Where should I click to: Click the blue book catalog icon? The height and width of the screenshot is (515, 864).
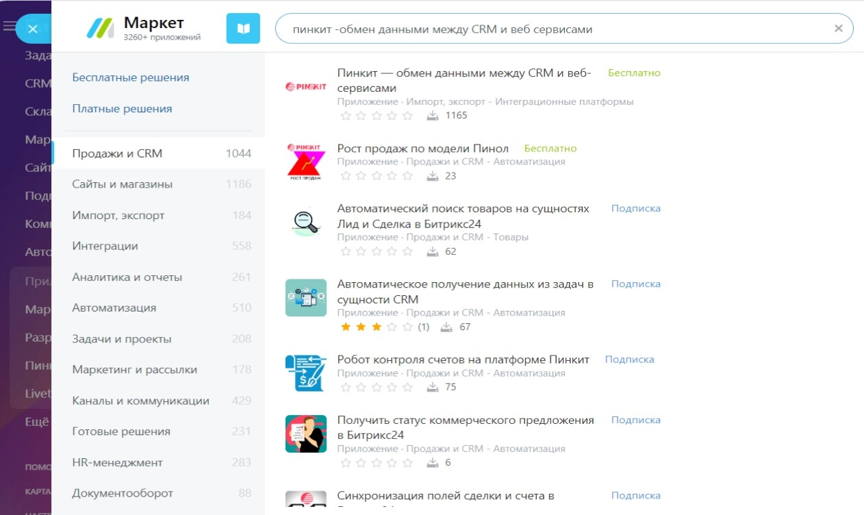(x=243, y=29)
